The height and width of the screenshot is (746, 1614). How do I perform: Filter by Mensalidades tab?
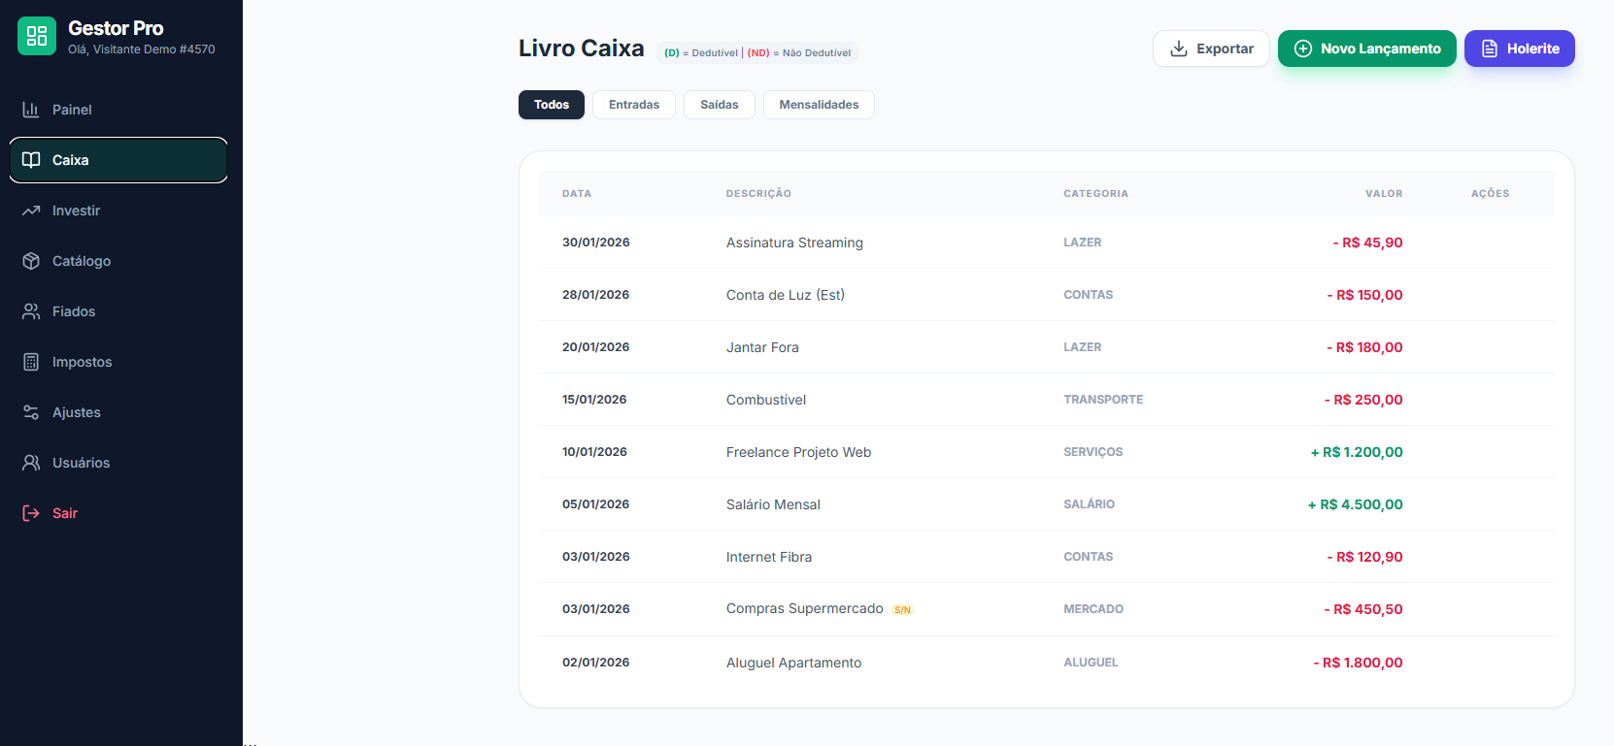(x=818, y=105)
